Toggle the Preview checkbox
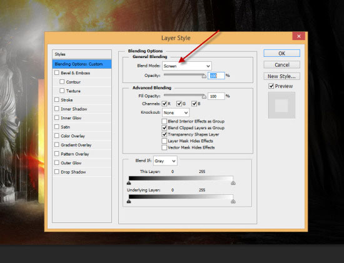Screen dimensions: 344x263 (271, 86)
